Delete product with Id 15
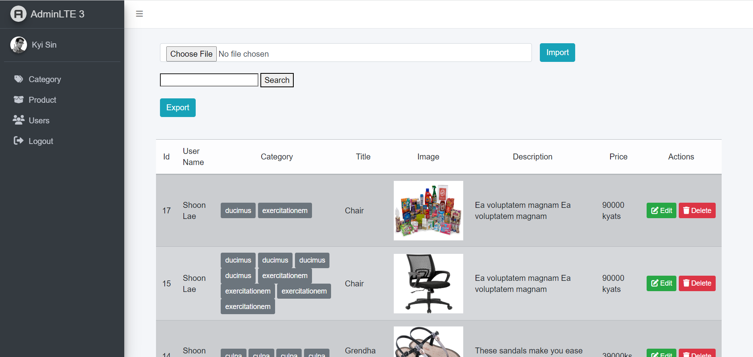 pyautogui.click(x=697, y=283)
